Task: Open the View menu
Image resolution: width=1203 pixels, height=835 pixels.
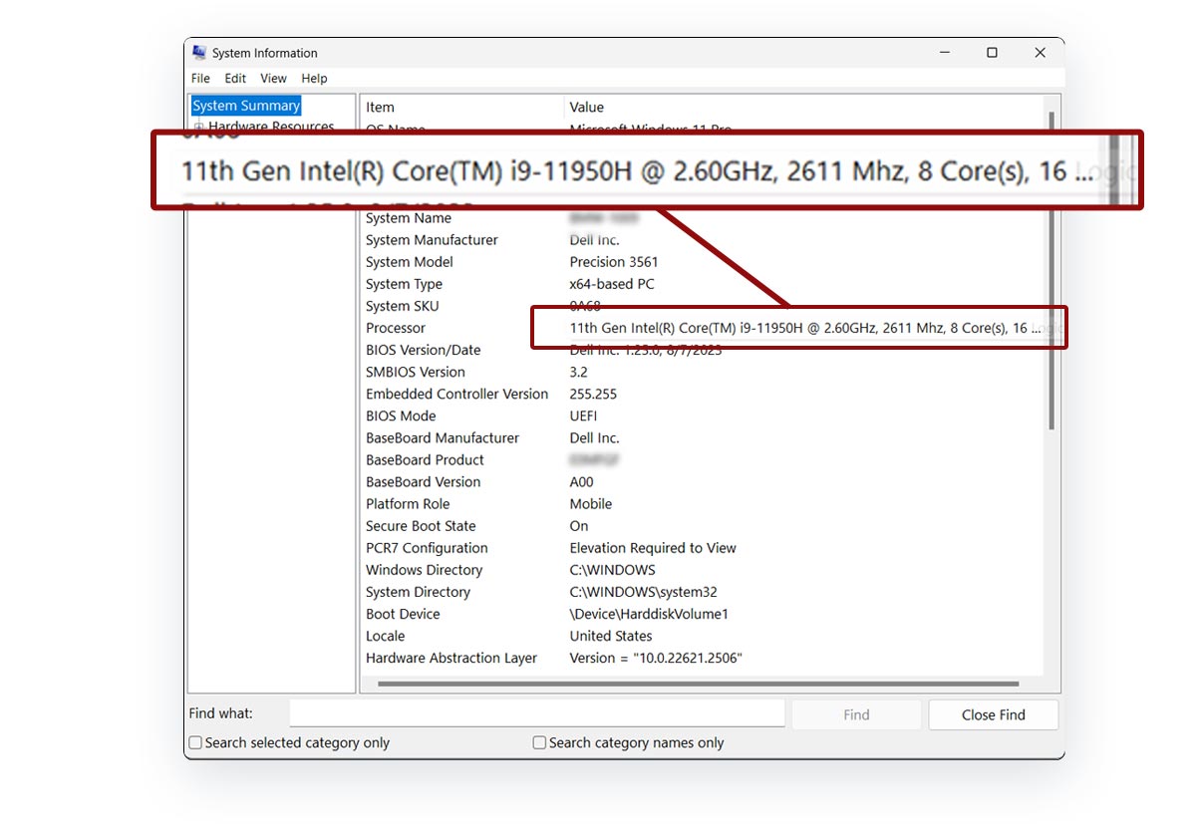Action: click(273, 79)
